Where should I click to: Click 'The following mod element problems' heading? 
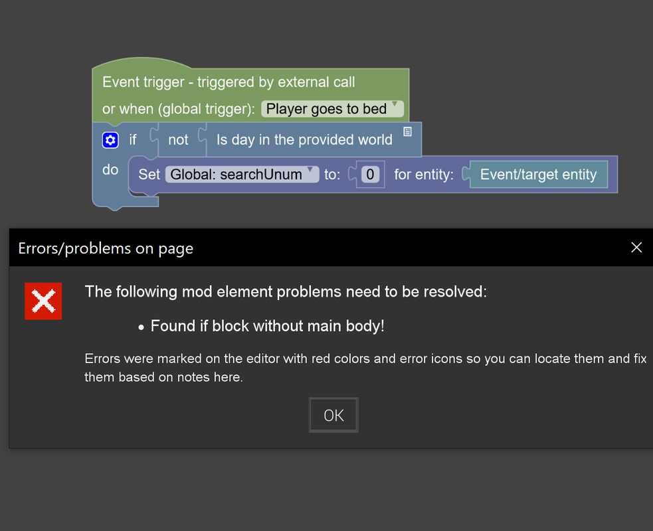coord(286,291)
